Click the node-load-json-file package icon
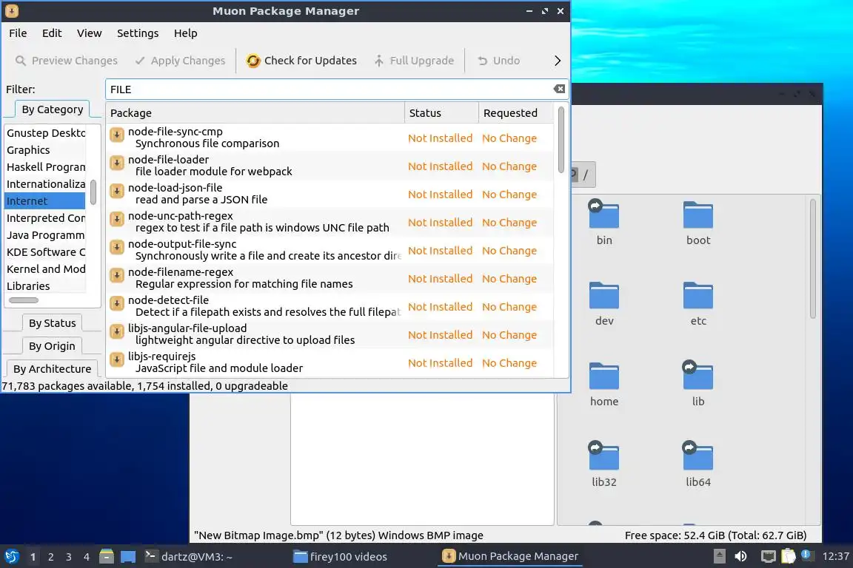Image resolution: width=853 pixels, height=568 pixels. click(117, 191)
